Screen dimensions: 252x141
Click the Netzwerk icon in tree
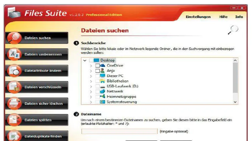102,91
